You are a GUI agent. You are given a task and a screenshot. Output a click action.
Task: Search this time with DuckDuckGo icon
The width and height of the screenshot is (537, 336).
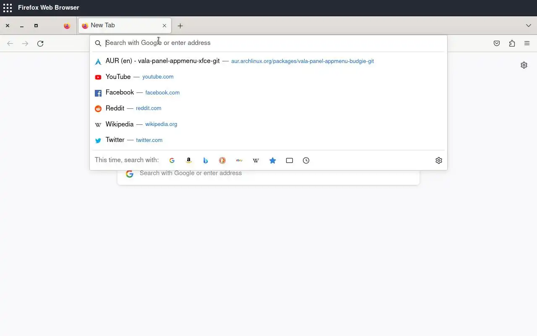click(x=222, y=160)
